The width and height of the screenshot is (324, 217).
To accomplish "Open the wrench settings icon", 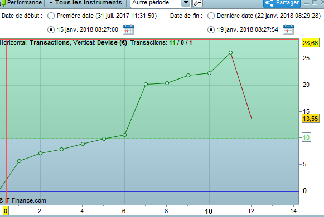I will [x=198, y=3].
